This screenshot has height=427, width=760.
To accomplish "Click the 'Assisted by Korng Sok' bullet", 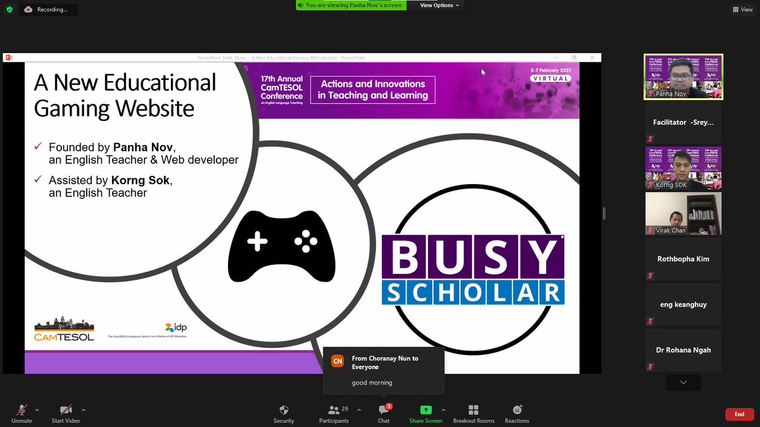I will [103, 187].
